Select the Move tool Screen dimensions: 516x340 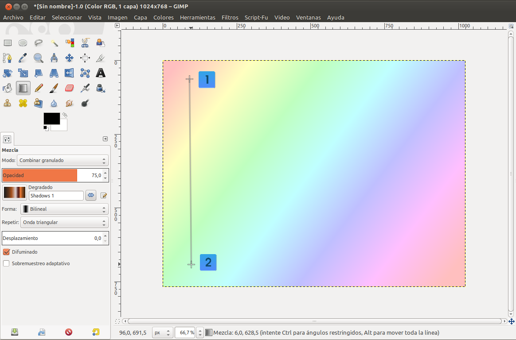[69, 58]
